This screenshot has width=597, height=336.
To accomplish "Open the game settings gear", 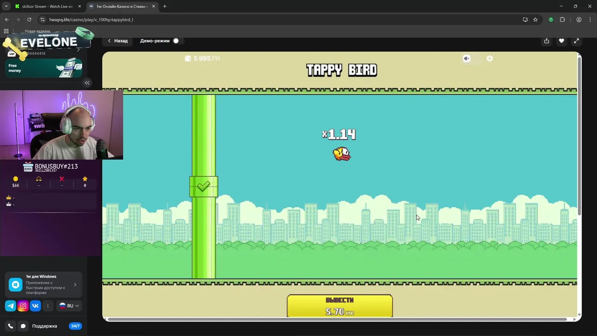I will (489, 58).
